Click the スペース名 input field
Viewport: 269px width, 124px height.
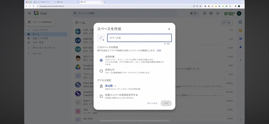coord(139,38)
